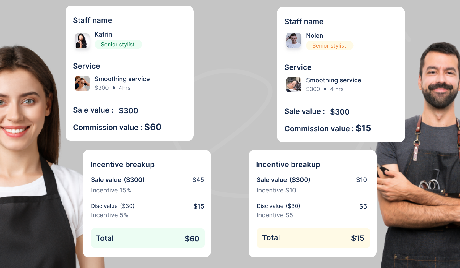The image size is (460, 268).
Task: Expand Nolen's Incentive breakup section
Action: (288, 164)
